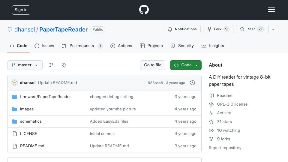Expand the green Code dropdown
288x162 pixels.
(x=186, y=65)
